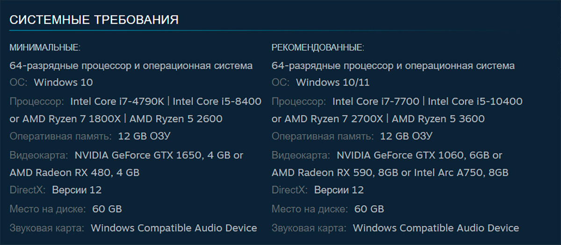Select AMD Ryzen 5 2600 text
561x245 pixels.
pos(176,119)
